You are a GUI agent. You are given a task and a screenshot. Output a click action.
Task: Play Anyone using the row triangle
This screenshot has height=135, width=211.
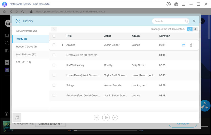pos(63,45)
